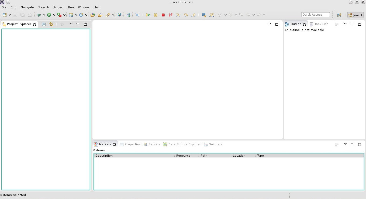Click the Open Perspective icon
The height and width of the screenshot is (199, 366).
coord(339,15)
